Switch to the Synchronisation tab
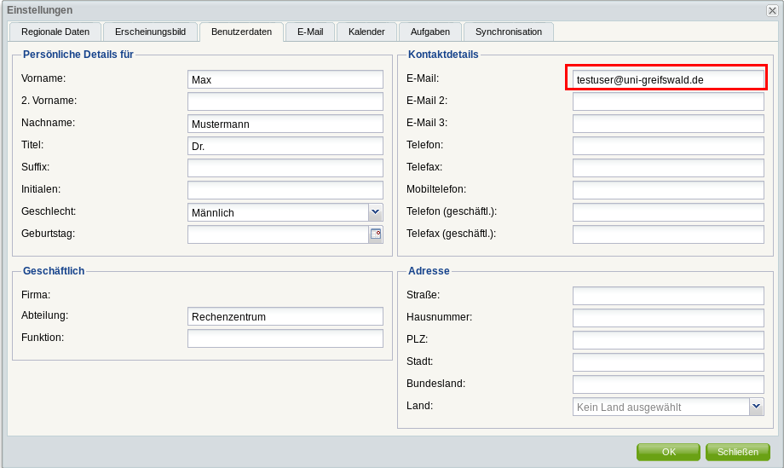The image size is (784, 468). 509,32
